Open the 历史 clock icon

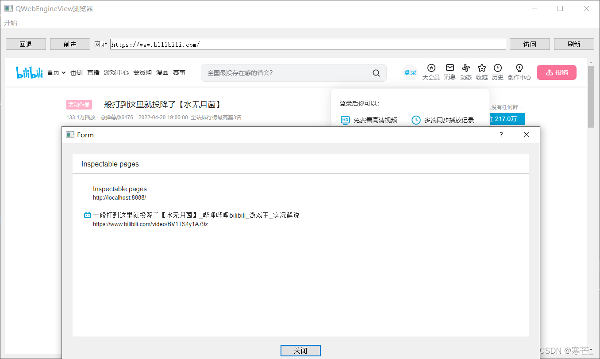pos(498,68)
